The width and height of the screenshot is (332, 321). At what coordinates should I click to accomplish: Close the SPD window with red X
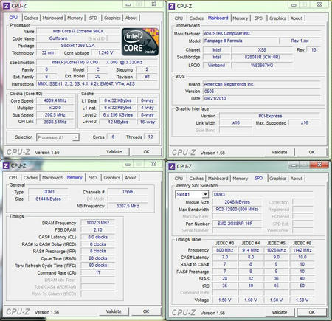(x=319, y=165)
